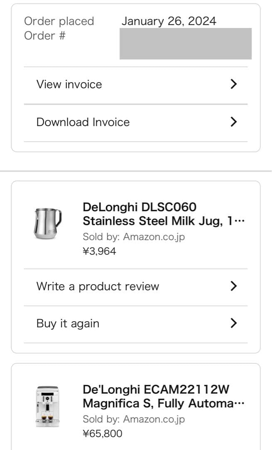Click the ¥65,800 price
The height and width of the screenshot is (450, 272).
point(103,433)
